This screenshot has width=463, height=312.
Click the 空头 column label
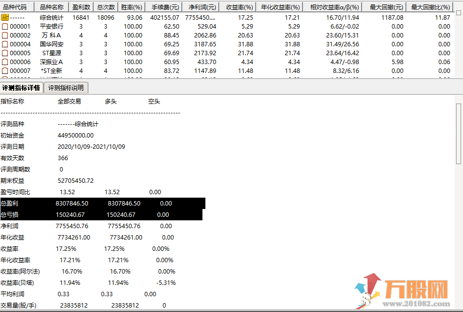point(154,102)
